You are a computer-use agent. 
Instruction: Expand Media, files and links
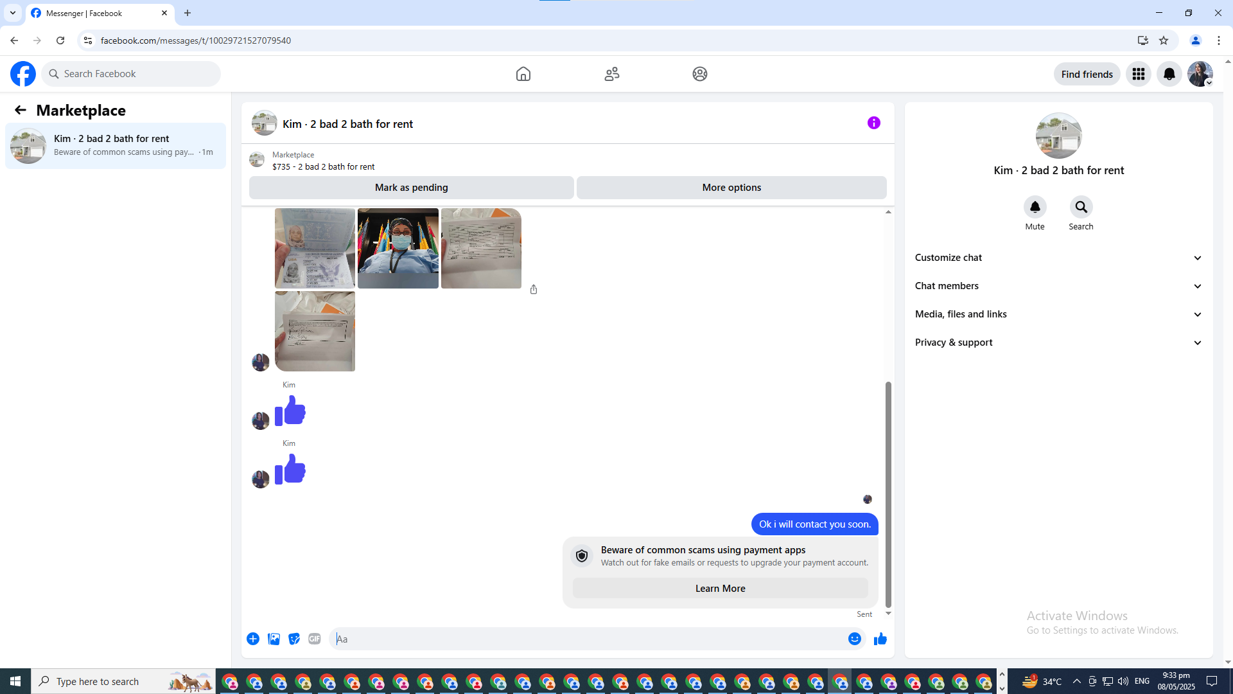click(1058, 314)
